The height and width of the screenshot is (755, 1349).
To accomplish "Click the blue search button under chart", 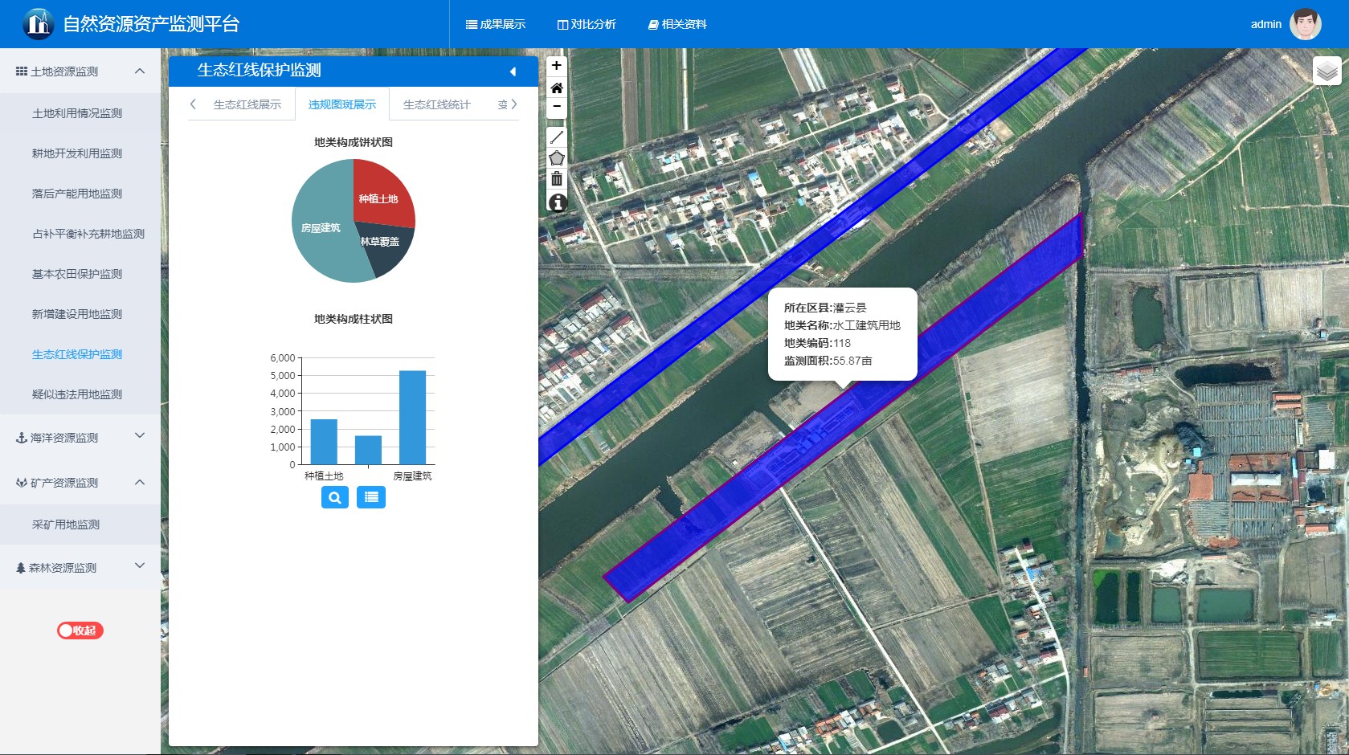I will [x=334, y=497].
